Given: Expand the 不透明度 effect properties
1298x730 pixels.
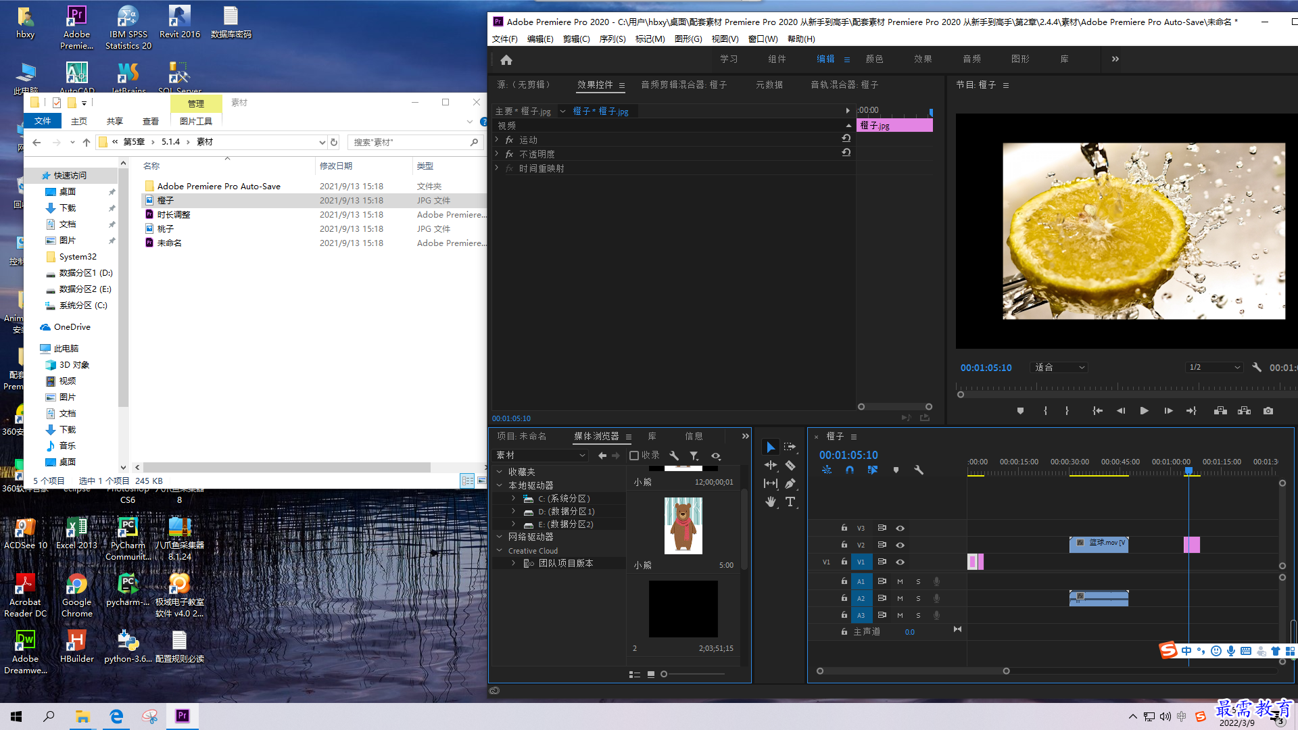Looking at the screenshot, I should pos(497,153).
